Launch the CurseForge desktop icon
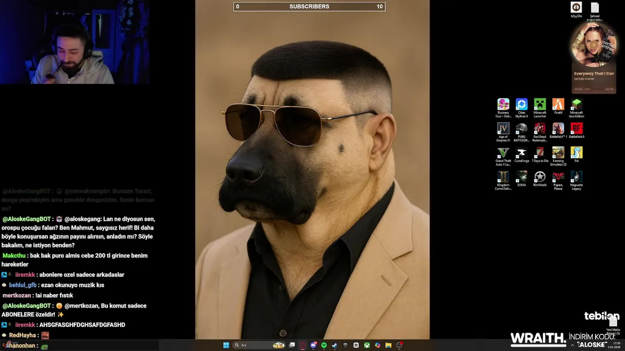Screen dimensions: 625x351 point(521,155)
